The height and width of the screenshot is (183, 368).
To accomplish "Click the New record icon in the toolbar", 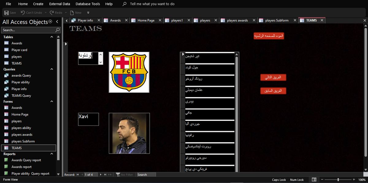I will [x=72, y=13].
